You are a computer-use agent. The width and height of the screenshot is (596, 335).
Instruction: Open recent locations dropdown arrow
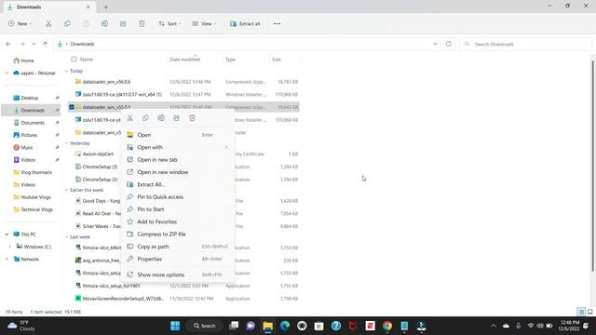point(34,44)
